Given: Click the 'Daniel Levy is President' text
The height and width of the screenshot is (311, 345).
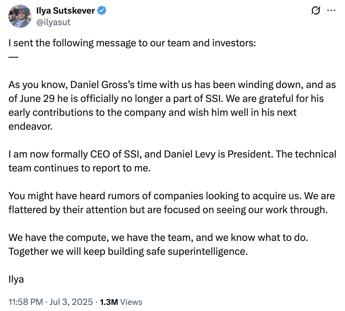Looking at the screenshot, I should [219, 154].
